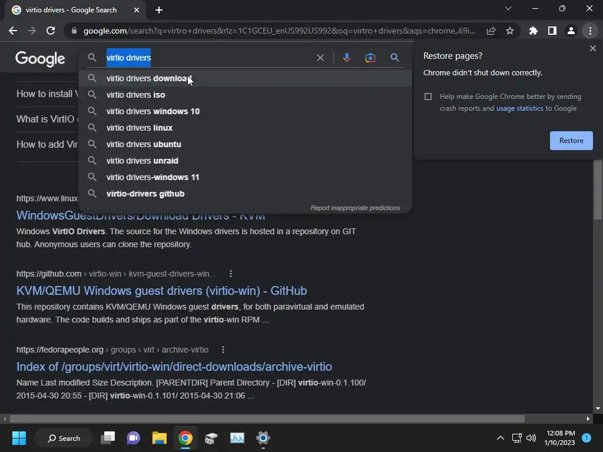Submit search with blue magnifier icon

[395, 58]
